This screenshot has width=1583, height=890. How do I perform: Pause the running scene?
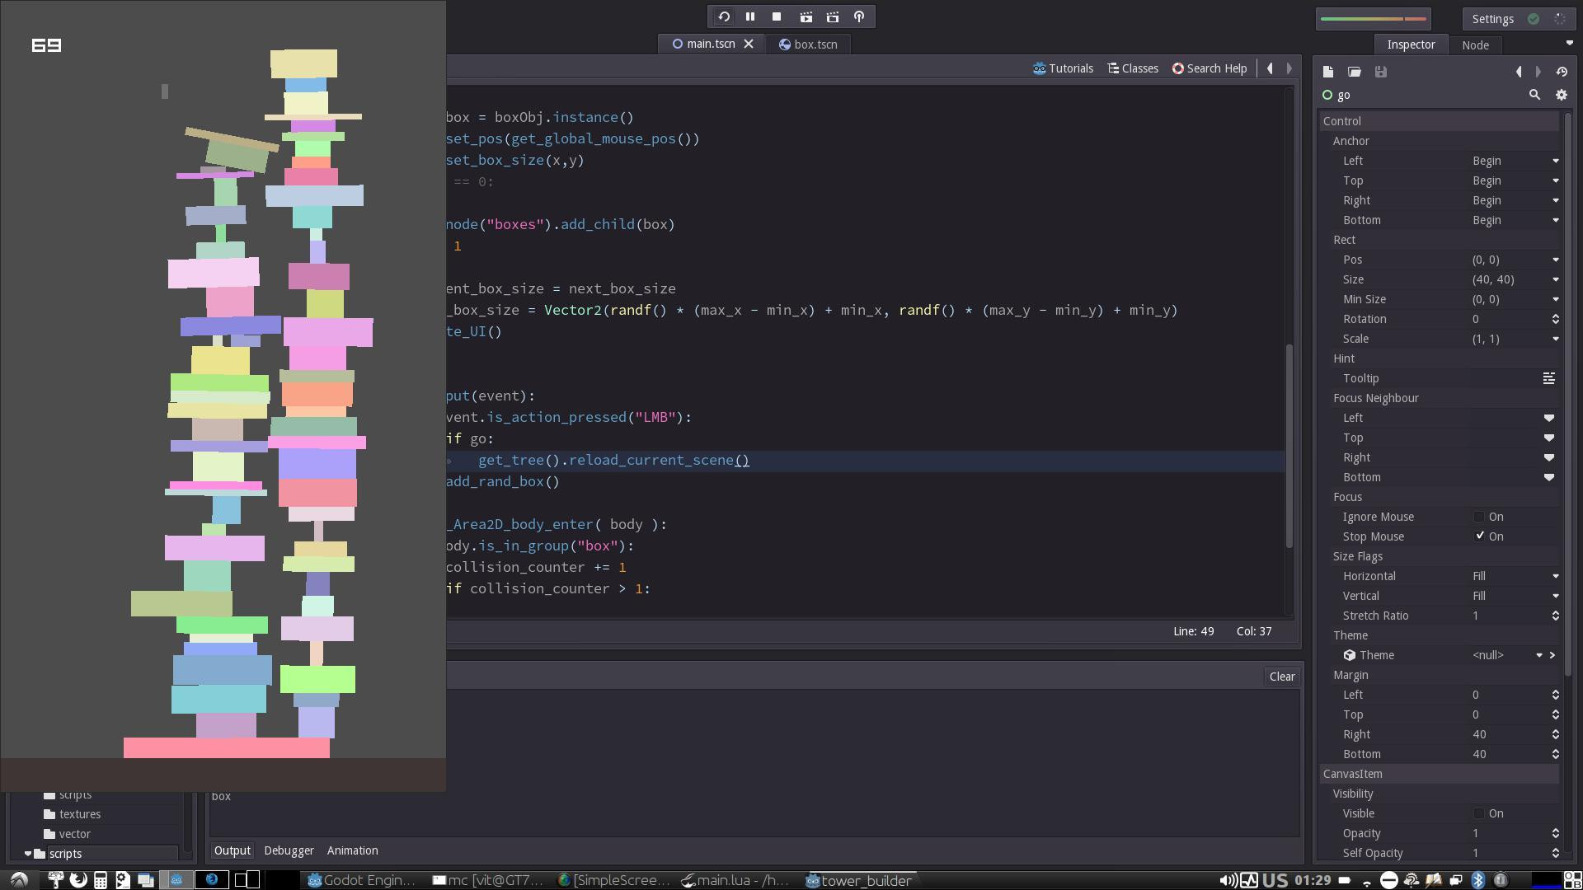point(749,16)
